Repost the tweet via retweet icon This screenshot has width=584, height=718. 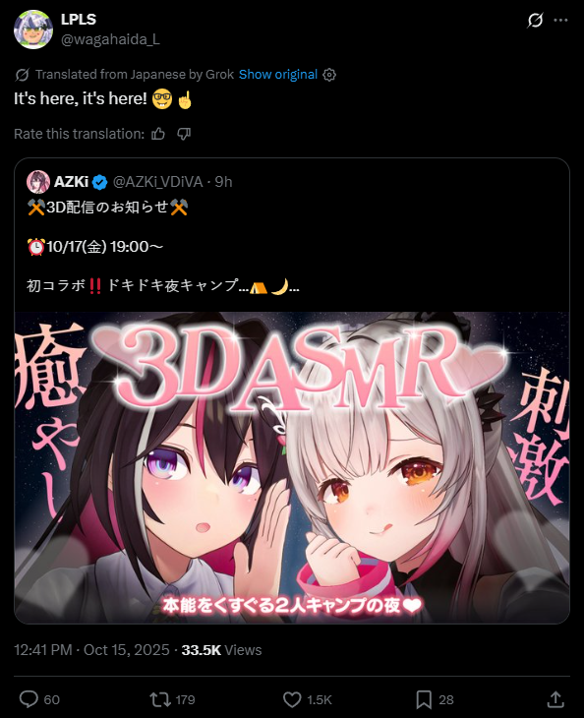(159, 699)
